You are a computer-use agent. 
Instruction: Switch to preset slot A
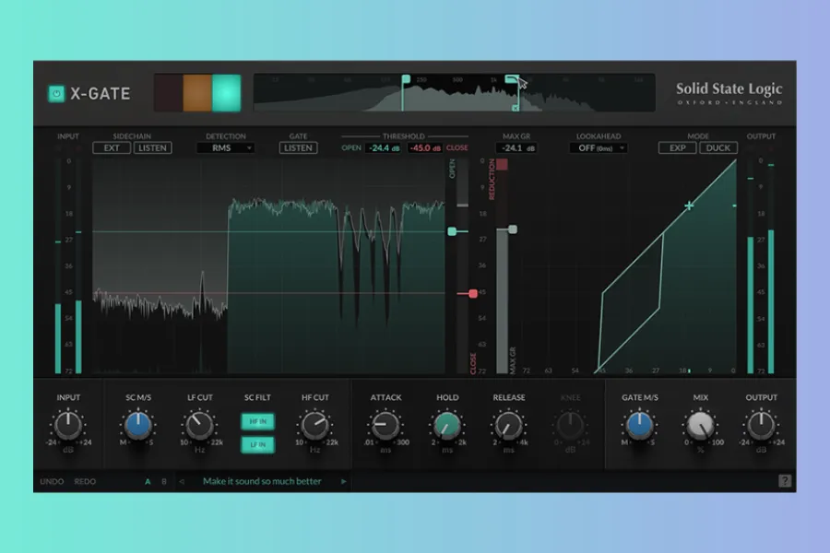147,481
